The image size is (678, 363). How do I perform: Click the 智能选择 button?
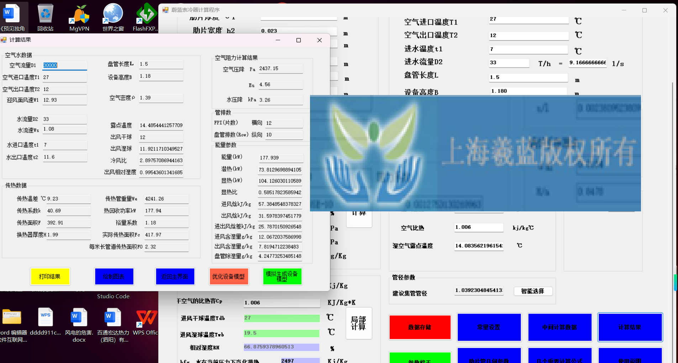(x=533, y=291)
